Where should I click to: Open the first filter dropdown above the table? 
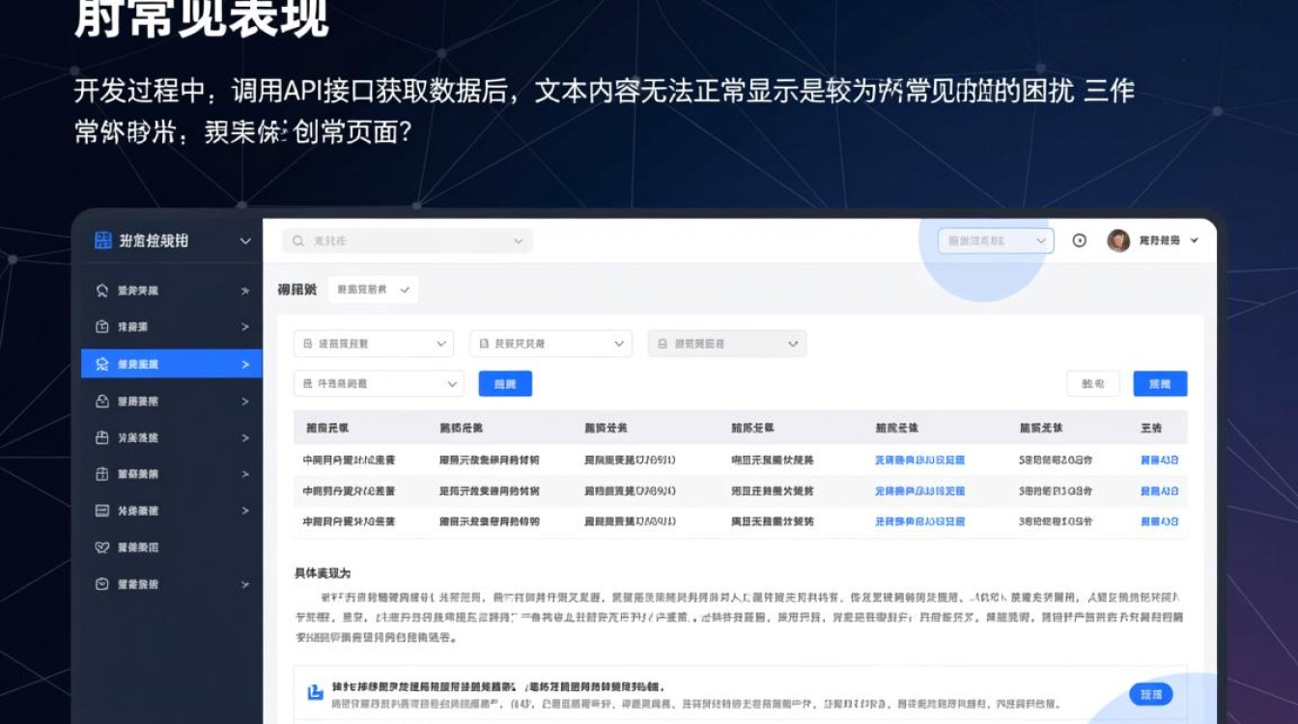(373, 343)
